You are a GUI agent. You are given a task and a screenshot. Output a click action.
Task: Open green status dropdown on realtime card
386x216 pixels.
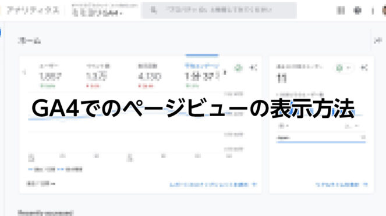click(343, 68)
